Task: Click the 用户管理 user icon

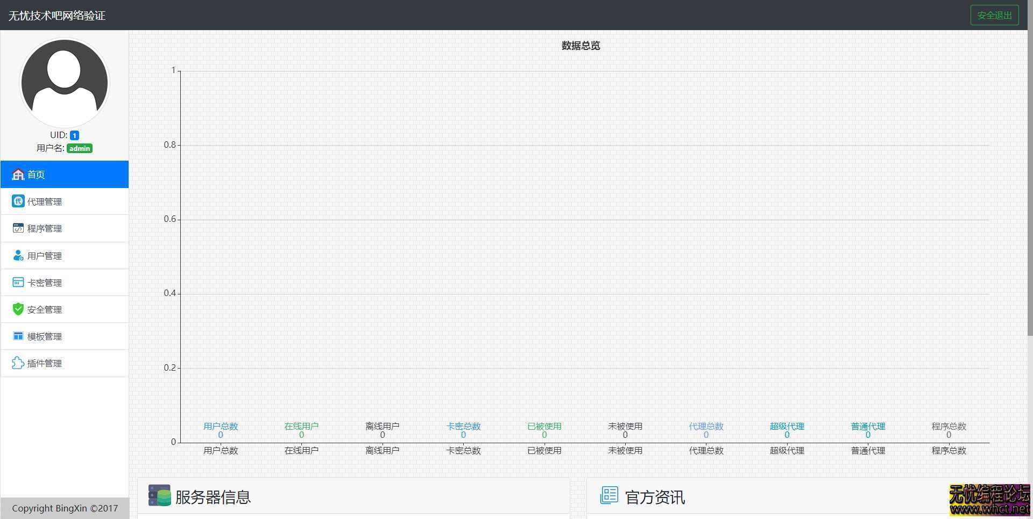Action: (18, 255)
